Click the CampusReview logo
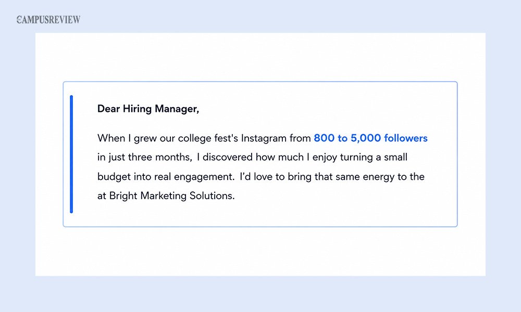This screenshot has width=521, height=312. (x=48, y=20)
